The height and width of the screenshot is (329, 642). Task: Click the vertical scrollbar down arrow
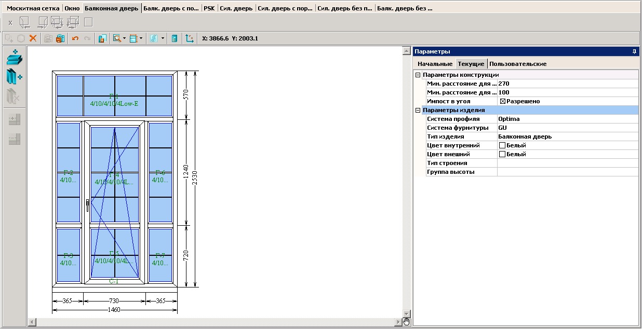[x=407, y=314]
